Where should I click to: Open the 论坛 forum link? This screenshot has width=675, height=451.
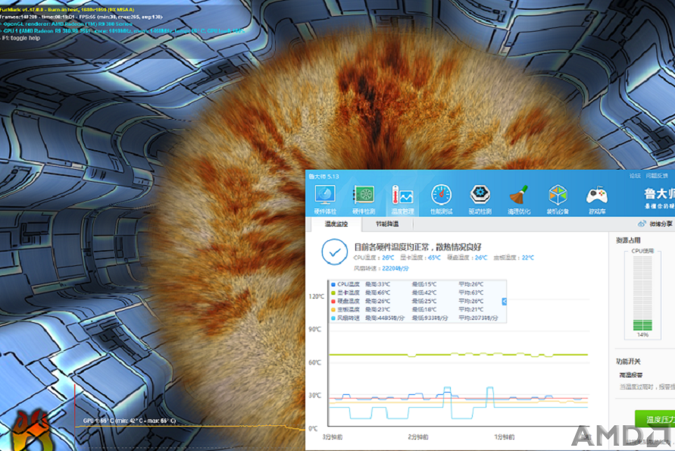click(635, 176)
